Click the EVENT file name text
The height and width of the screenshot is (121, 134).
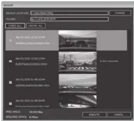[x=31, y=64]
